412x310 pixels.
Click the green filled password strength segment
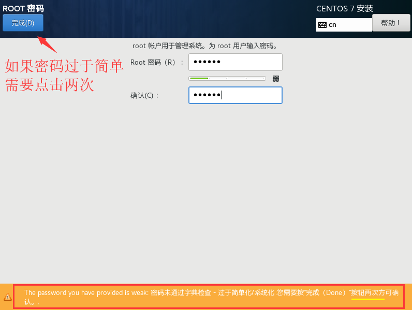tap(199, 79)
